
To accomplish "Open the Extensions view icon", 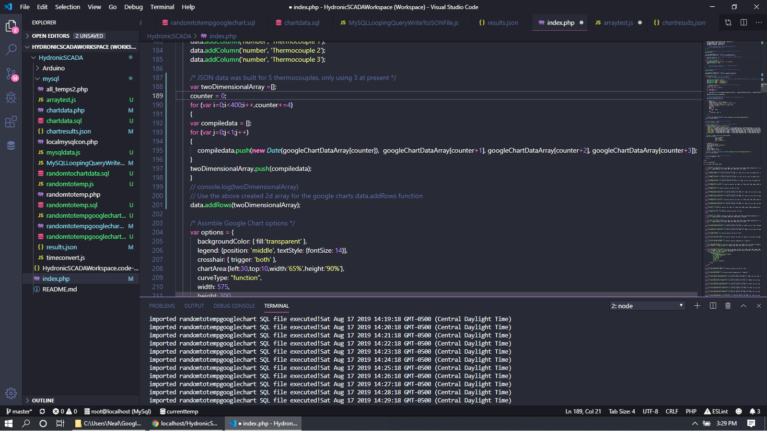I will [x=11, y=122].
